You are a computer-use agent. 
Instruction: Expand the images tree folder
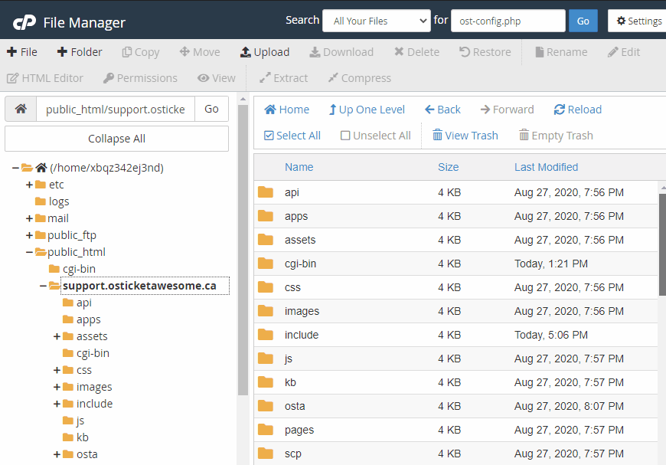(x=57, y=387)
